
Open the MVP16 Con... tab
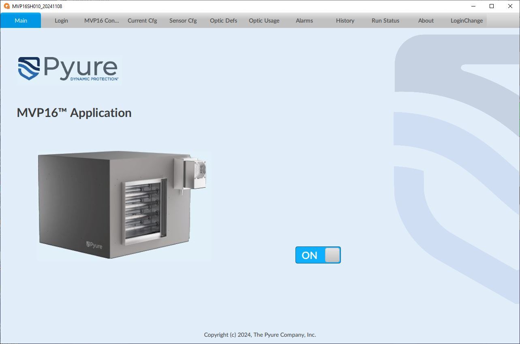(102, 20)
